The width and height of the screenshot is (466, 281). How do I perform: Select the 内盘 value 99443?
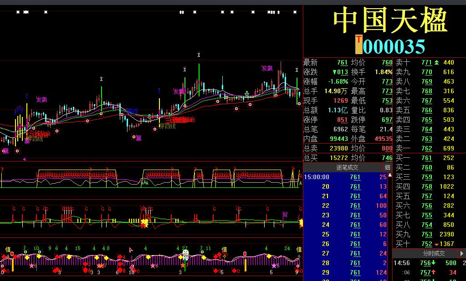coord(339,139)
